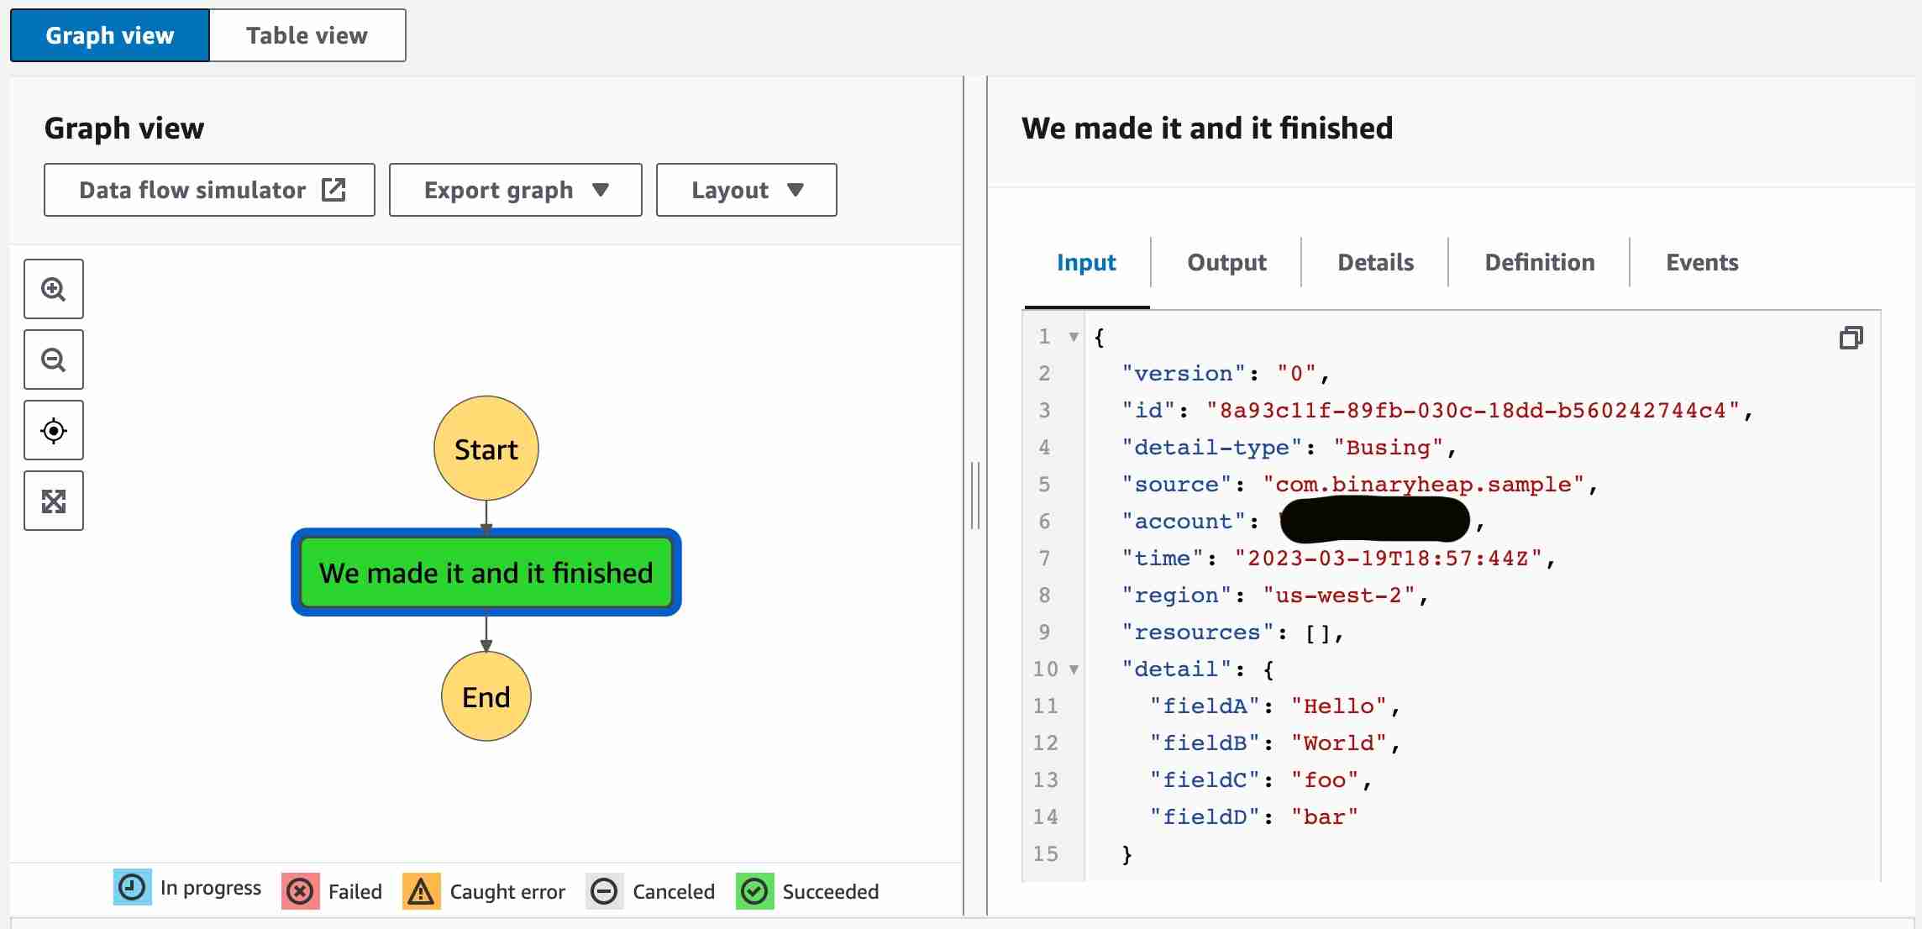Select the green 'We made it and it finished' state
This screenshot has height=929, width=1922.
(x=486, y=573)
